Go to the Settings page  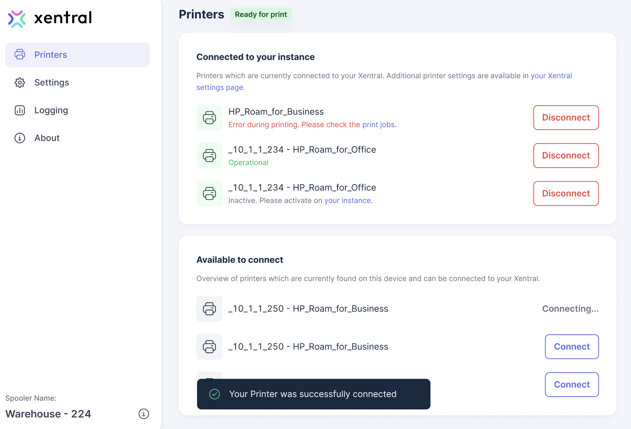(52, 83)
